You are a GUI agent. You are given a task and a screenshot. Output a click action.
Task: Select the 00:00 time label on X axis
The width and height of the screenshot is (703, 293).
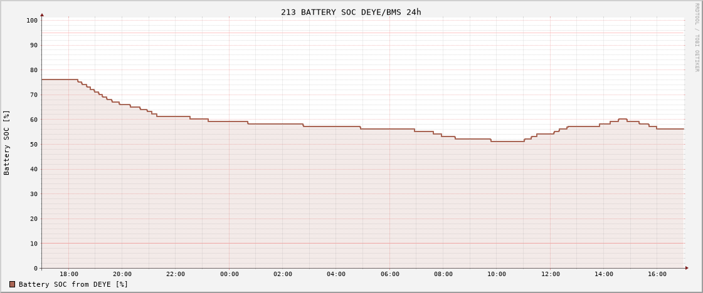(230, 274)
